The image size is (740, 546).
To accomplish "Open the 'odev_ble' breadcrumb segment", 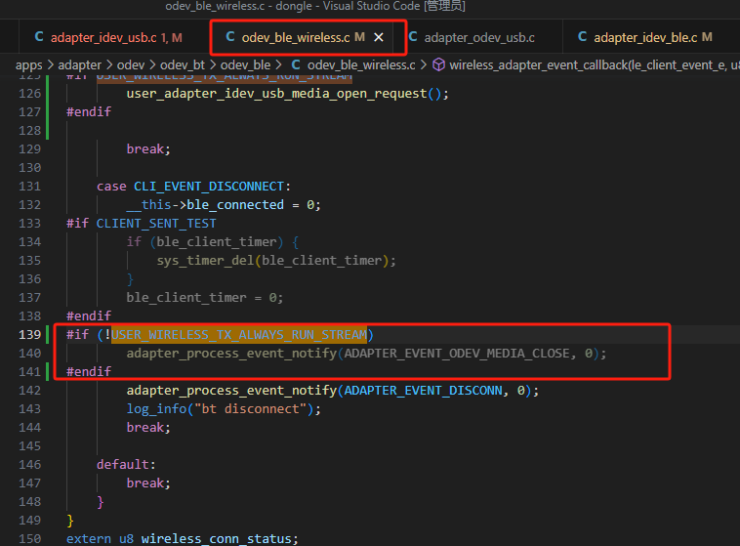I will point(245,64).
